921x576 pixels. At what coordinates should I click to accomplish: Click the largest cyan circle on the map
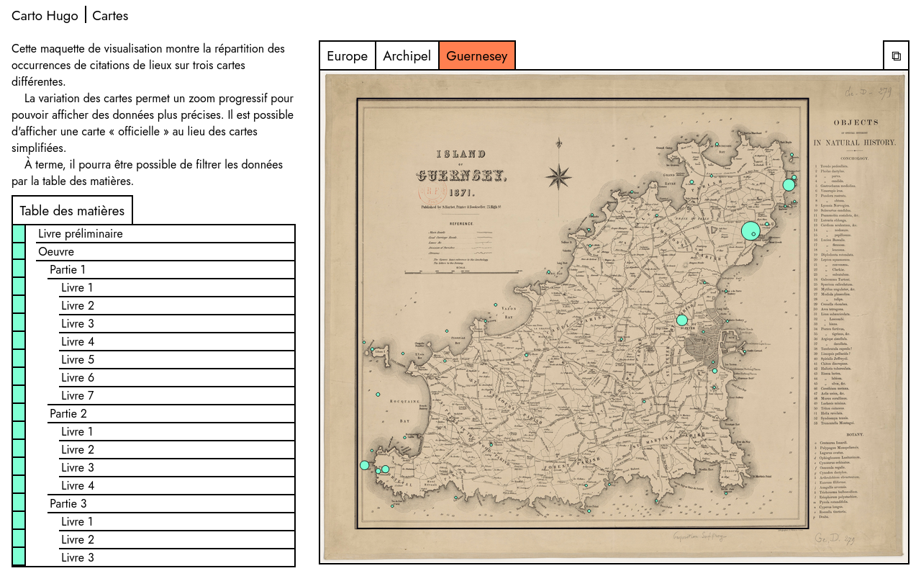coord(750,230)
